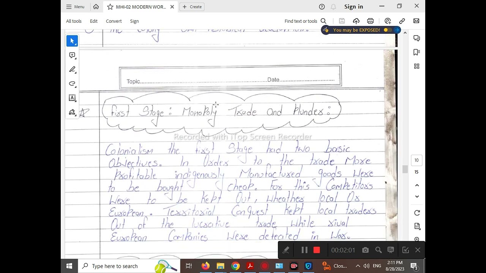Pick the text box AI tool
Viewport: 486px width, 273px height.
(x=72, y=98)
